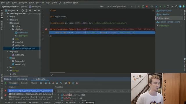Click the red Stop icon in the main toolbar
The height and width of the screenshot is (104, 186).
click(x=147, y=6)
